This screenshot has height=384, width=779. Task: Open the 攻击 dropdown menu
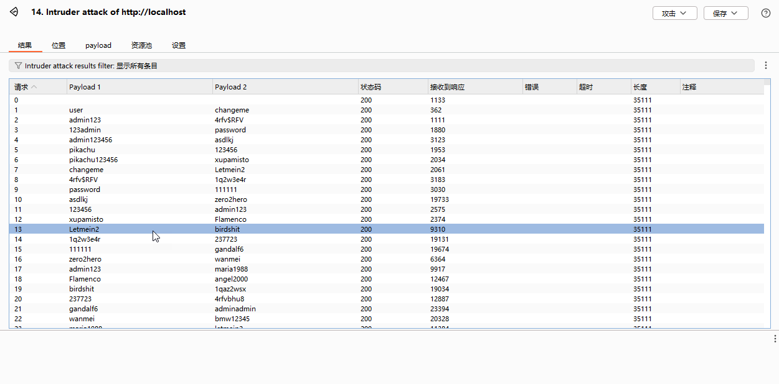point(674,13)
